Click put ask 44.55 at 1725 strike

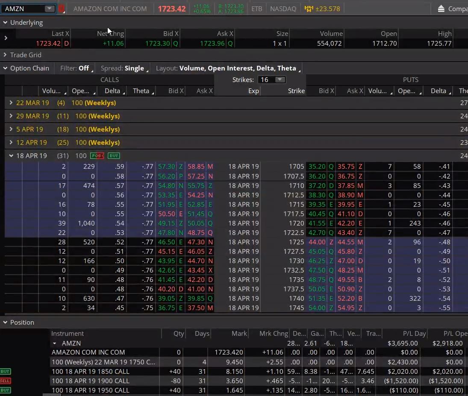pos(346,242)
